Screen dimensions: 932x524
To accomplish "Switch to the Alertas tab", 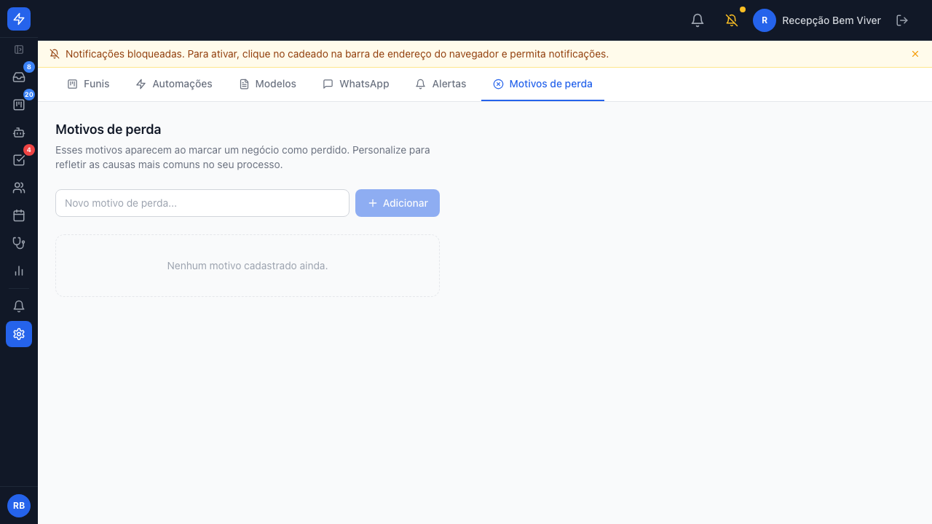I will click(x=441, y=84).
